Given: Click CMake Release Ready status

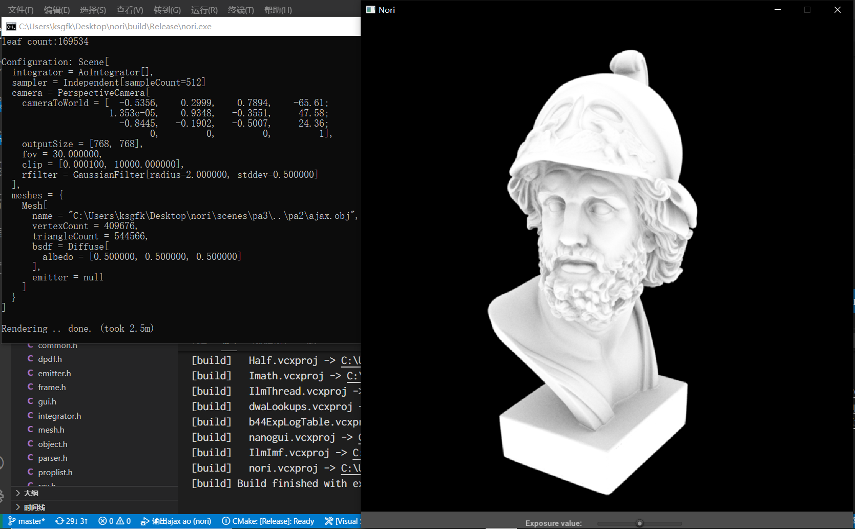Looking at the screenshot, I should tap(268, 521).
